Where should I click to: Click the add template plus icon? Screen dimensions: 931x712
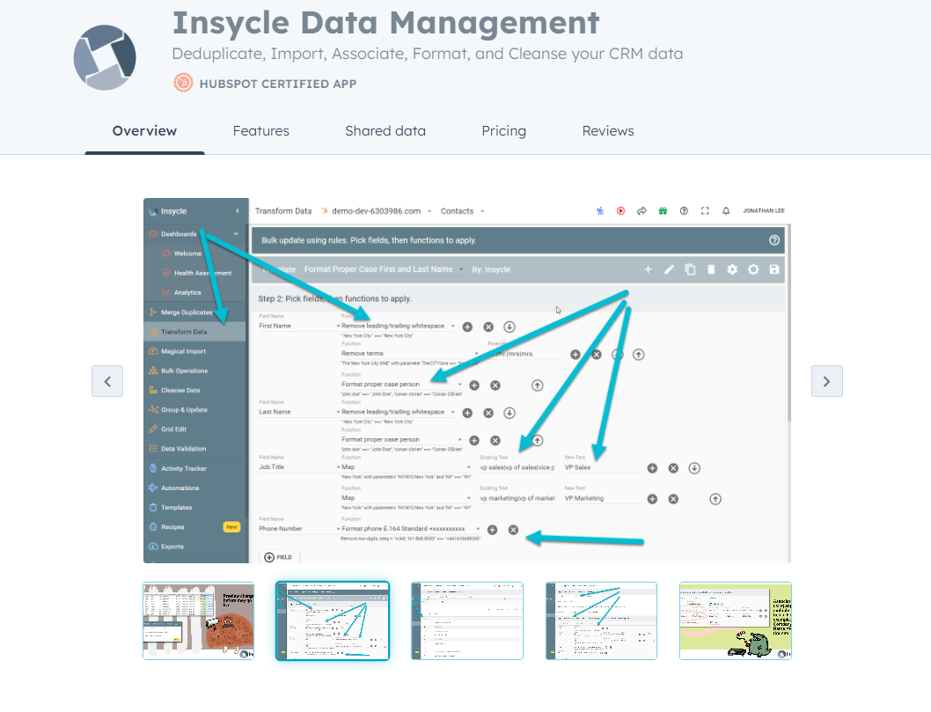coord(648,269)
